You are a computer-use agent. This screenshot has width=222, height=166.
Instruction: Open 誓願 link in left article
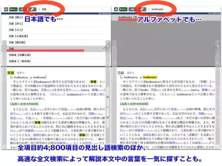91,113
